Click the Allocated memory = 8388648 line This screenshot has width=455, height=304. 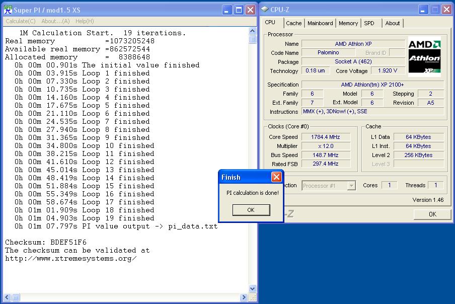click(x=78, y=57)
